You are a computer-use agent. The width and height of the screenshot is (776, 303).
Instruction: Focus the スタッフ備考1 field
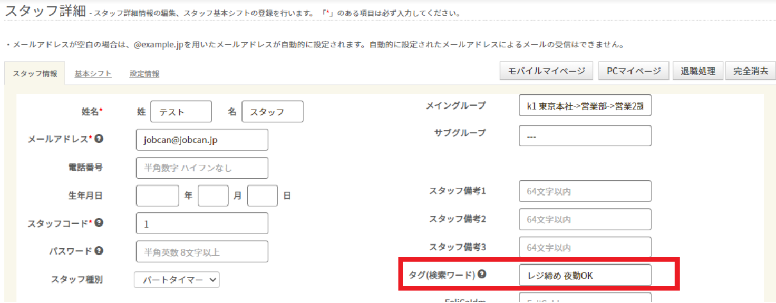click(585, 191)
